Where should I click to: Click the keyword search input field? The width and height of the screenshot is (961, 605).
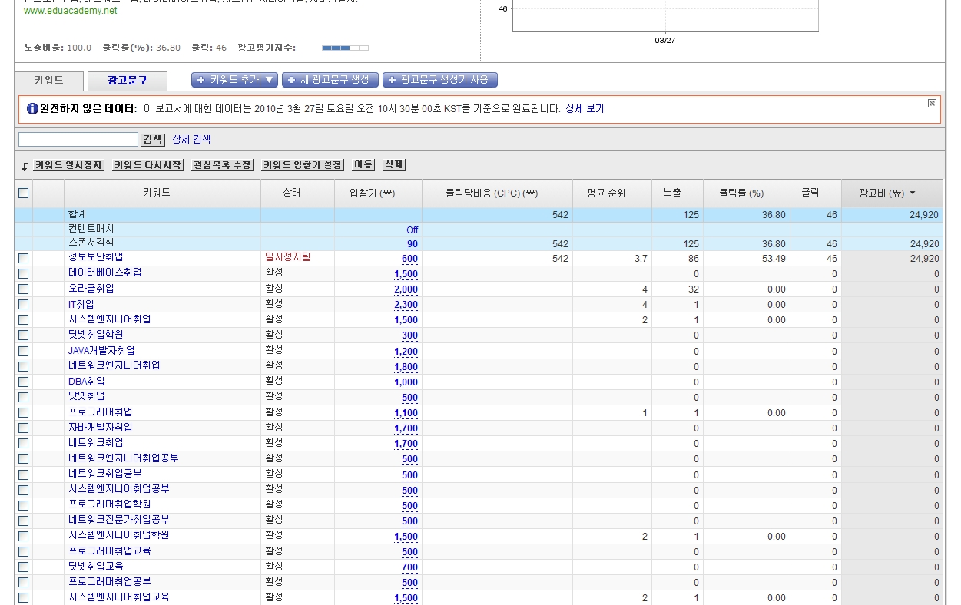pyautogui.click(x=78, y=139)
